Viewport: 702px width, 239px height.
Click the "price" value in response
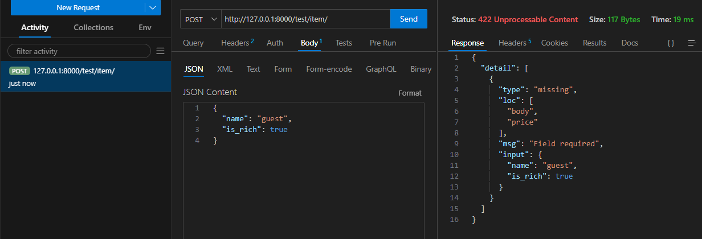(x=523, y=122)
